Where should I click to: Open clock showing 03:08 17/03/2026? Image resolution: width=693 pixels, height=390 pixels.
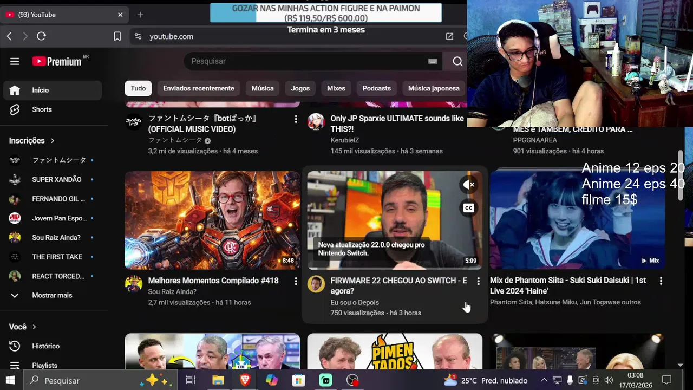coord(636,380)
